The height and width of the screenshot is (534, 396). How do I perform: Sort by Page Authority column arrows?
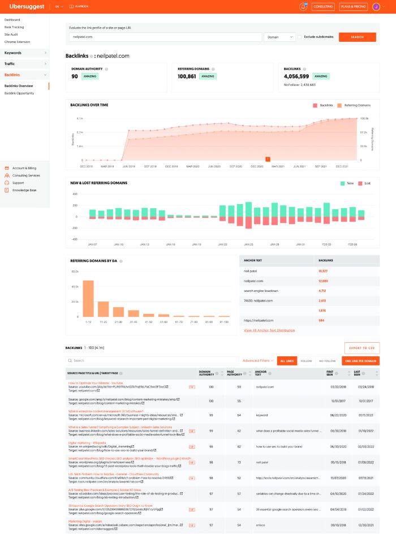pos(250,373)
